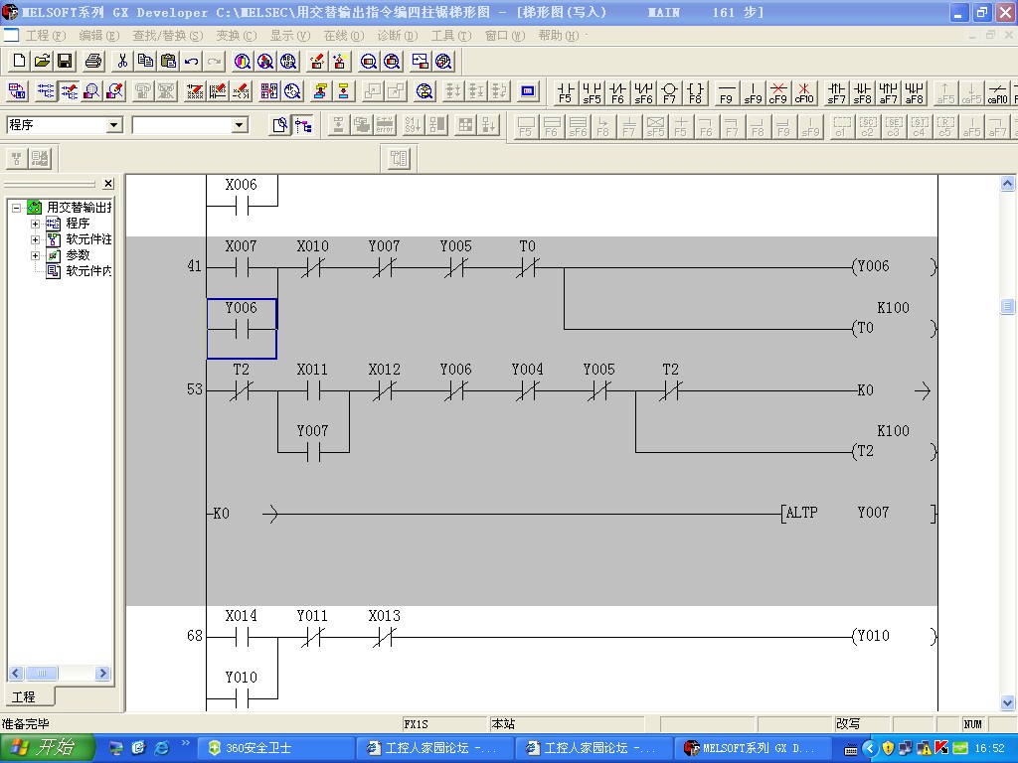Insert output coil (F7)

[669, 92]
